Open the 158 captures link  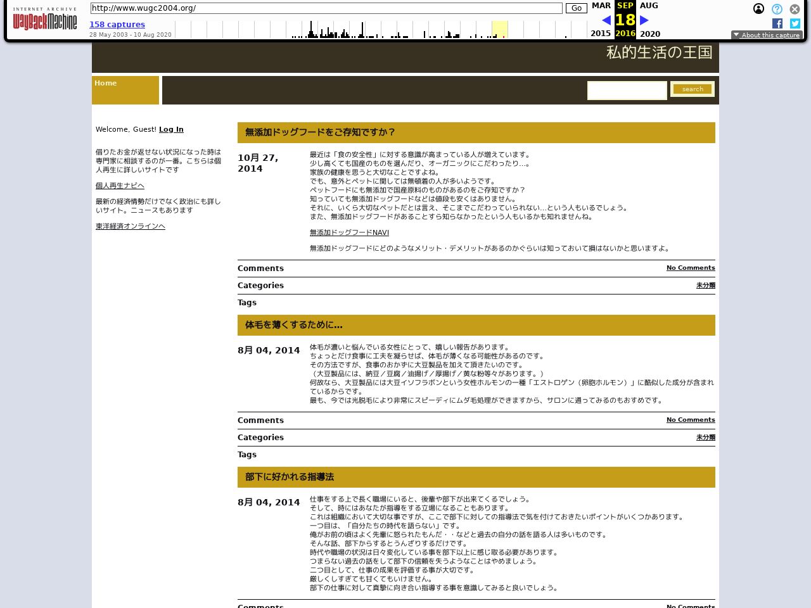pyautogui.click(x=117, y=25)
